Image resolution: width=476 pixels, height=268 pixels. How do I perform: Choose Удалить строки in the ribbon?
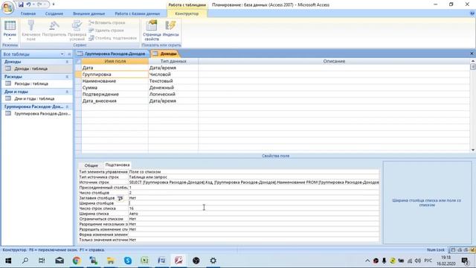pyautogui.click(x=106, y=31)
